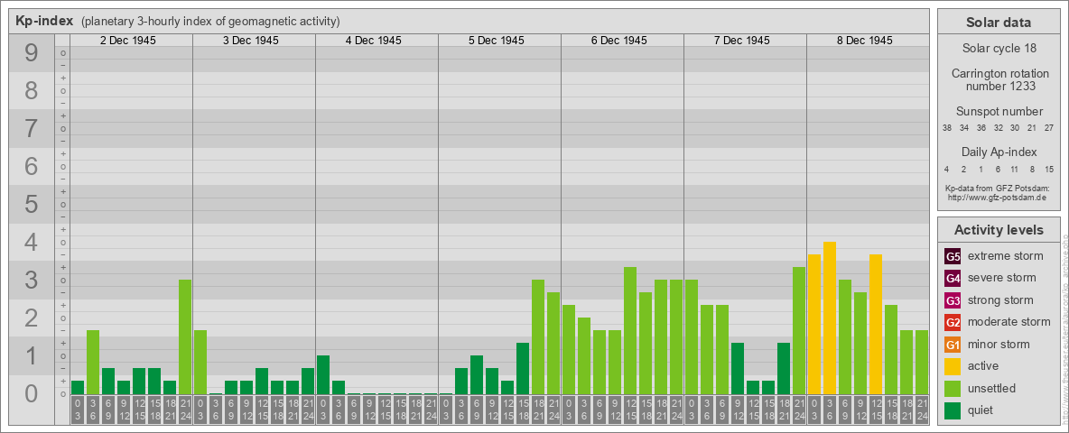
Task: Click the 21-24h bar on 8 Dec 1945
Action: click(x=921, y=362)
